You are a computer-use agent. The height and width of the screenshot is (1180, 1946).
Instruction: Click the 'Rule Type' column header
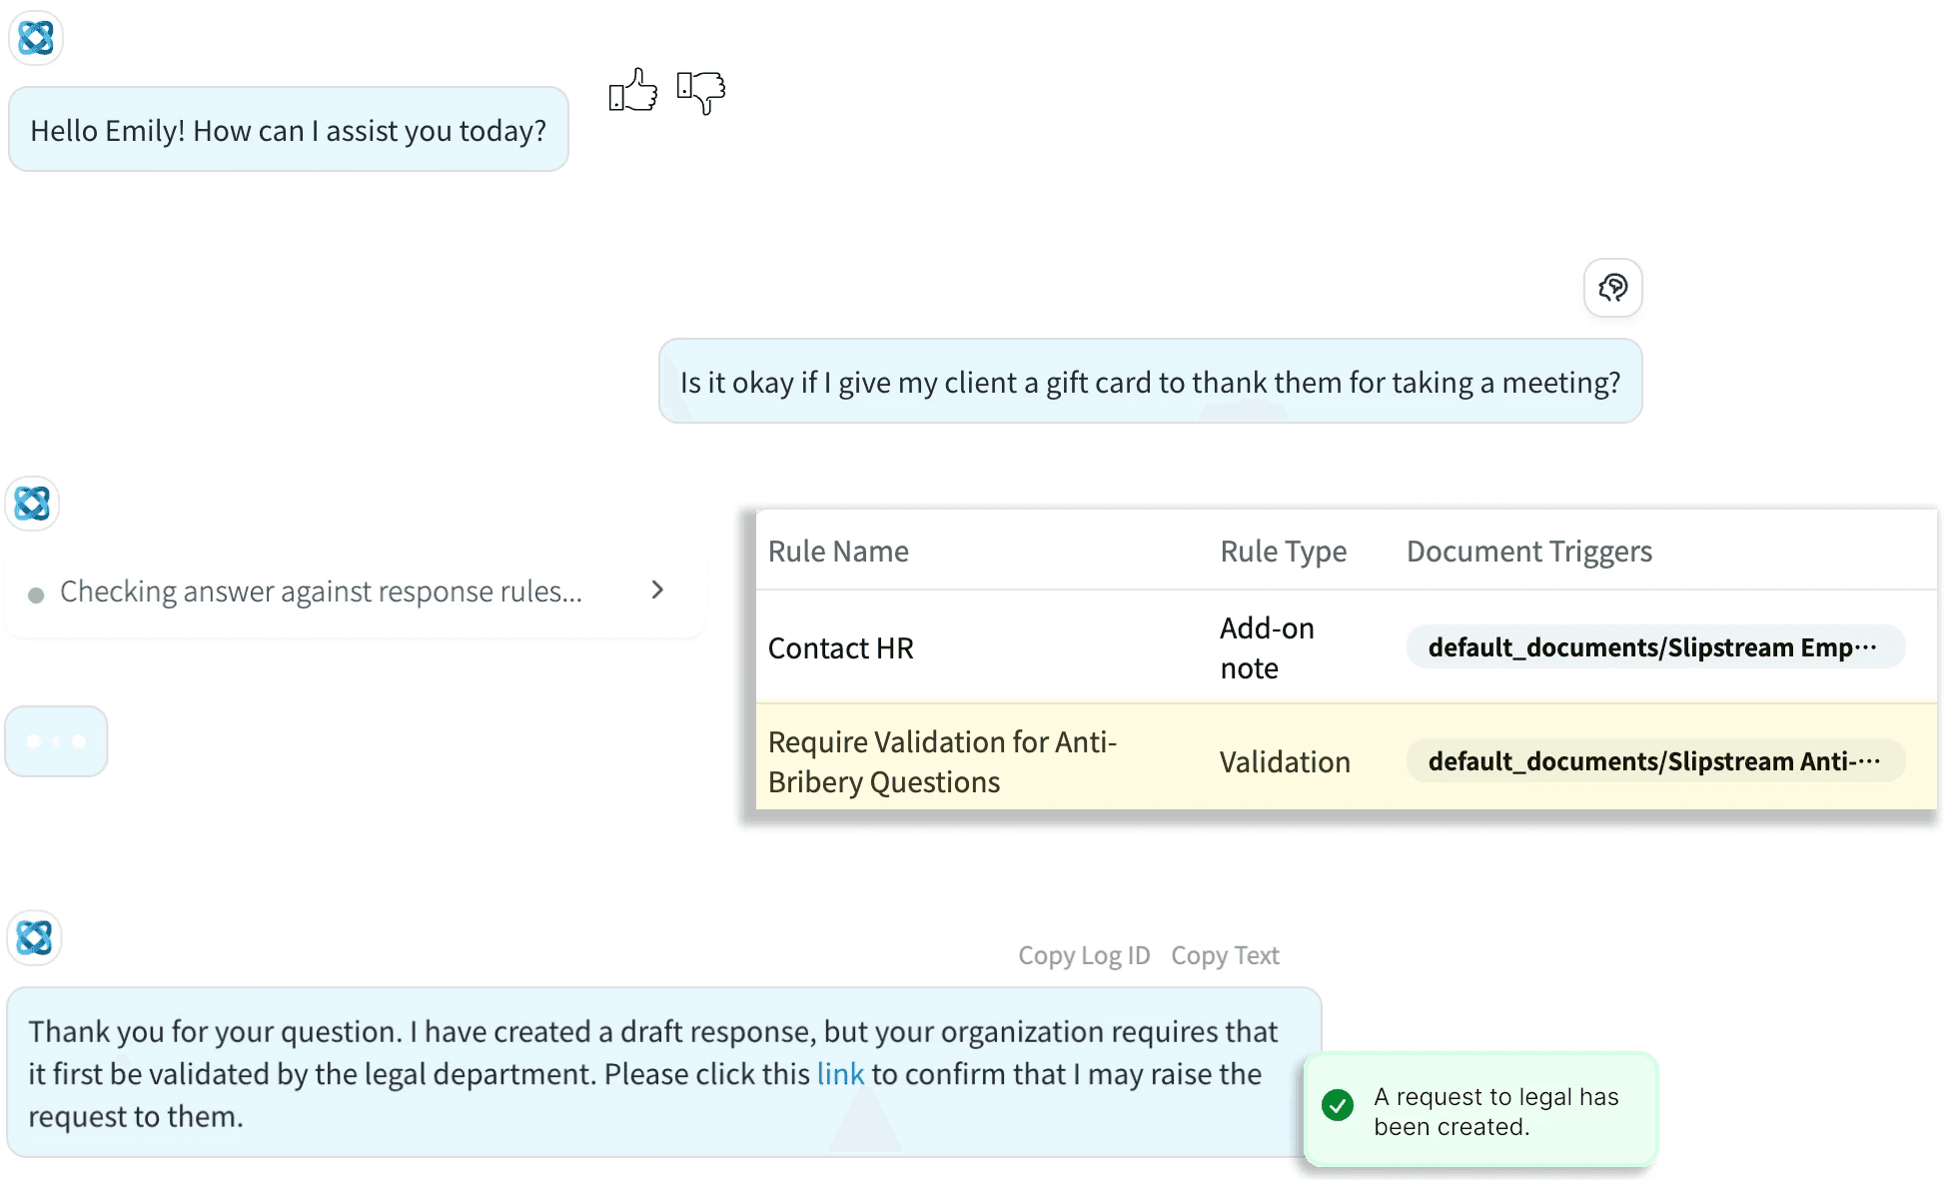pos(1283,552)
